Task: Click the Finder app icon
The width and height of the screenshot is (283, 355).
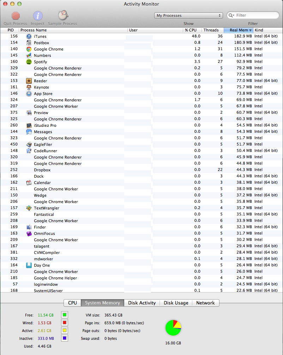Action: click(x=29, y=227)
